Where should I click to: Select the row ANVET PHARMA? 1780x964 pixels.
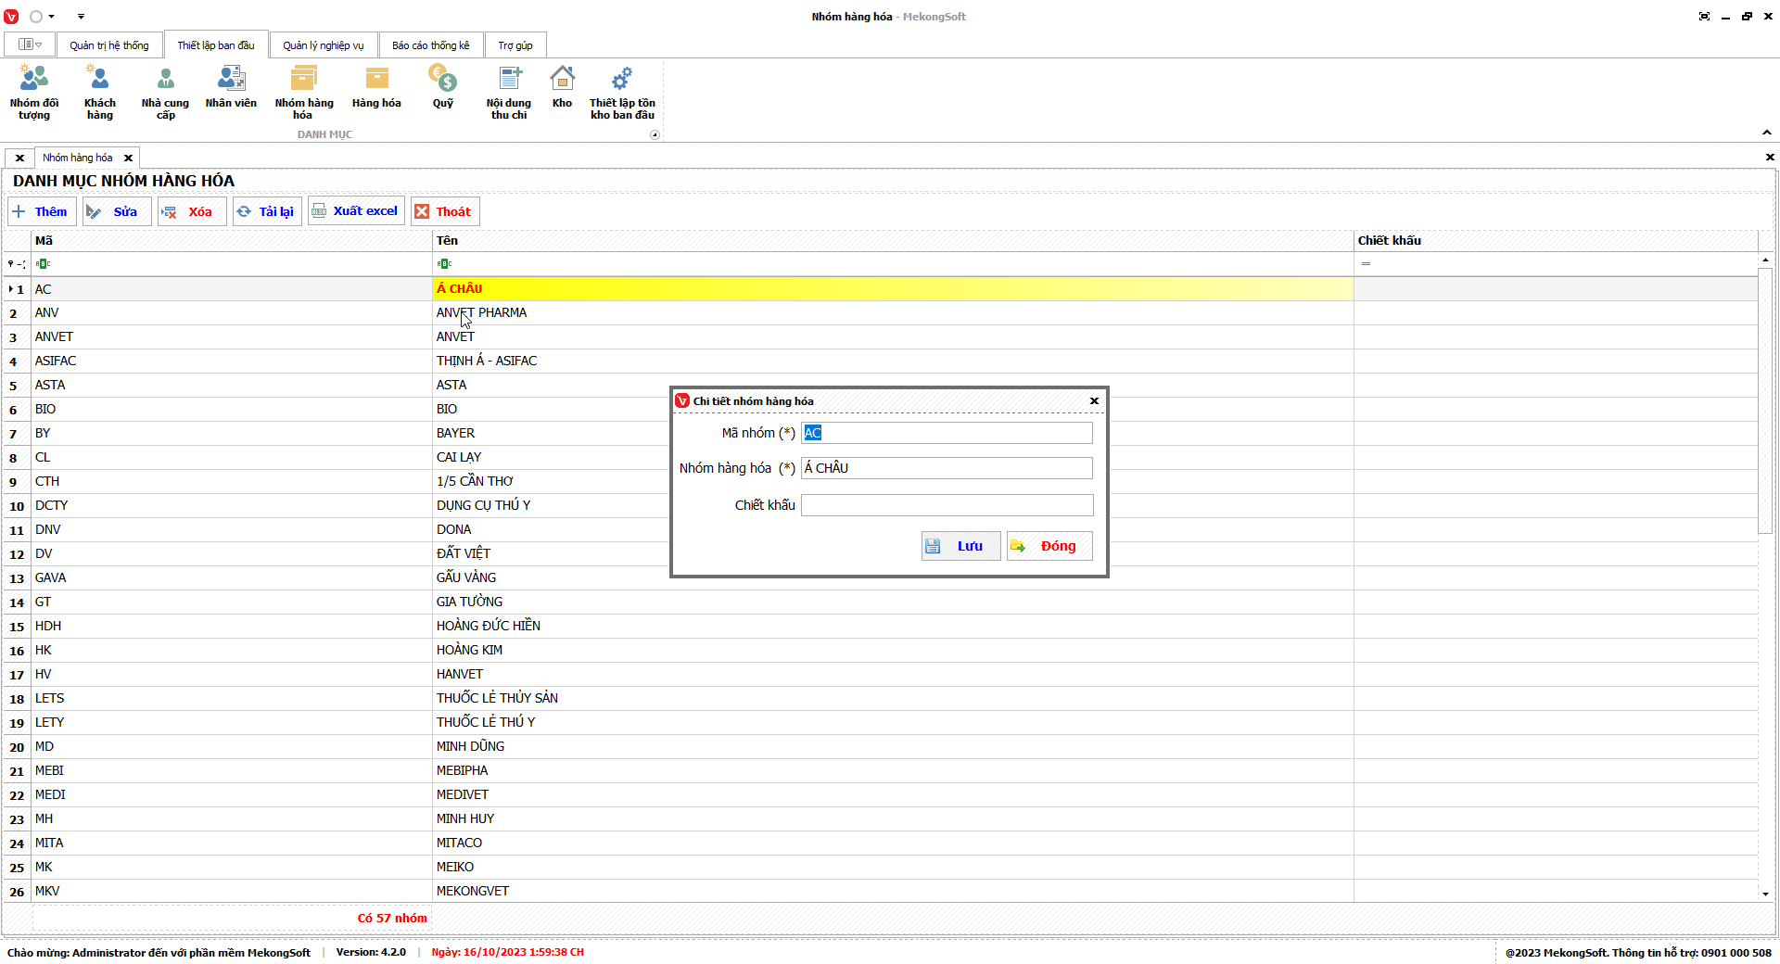880,313
